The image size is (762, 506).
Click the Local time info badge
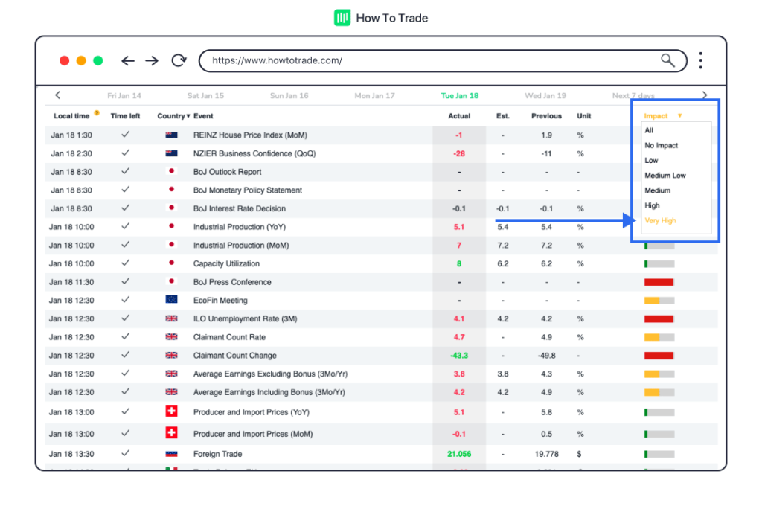pos(97,113)
